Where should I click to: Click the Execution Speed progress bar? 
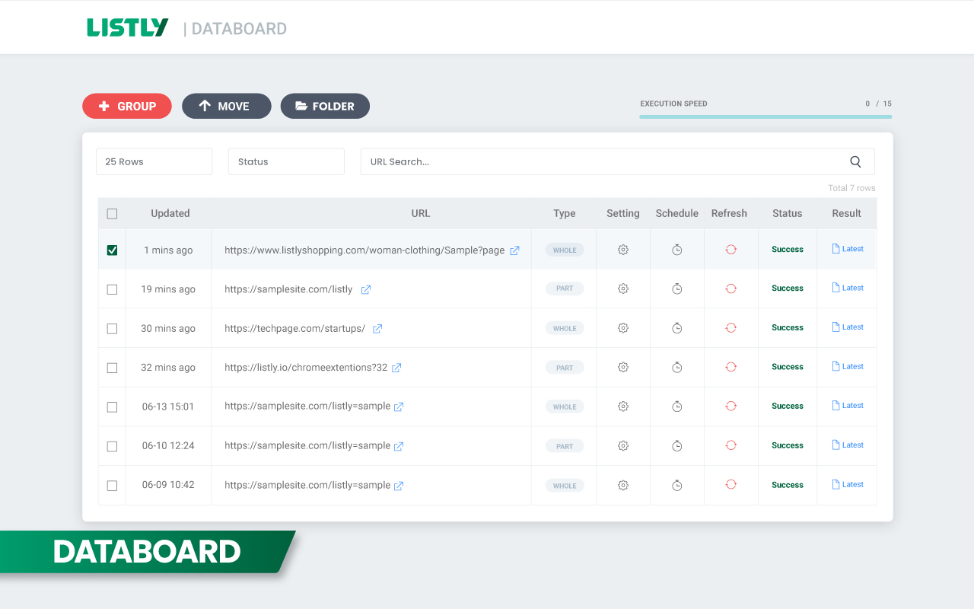(x=765, y=116)
